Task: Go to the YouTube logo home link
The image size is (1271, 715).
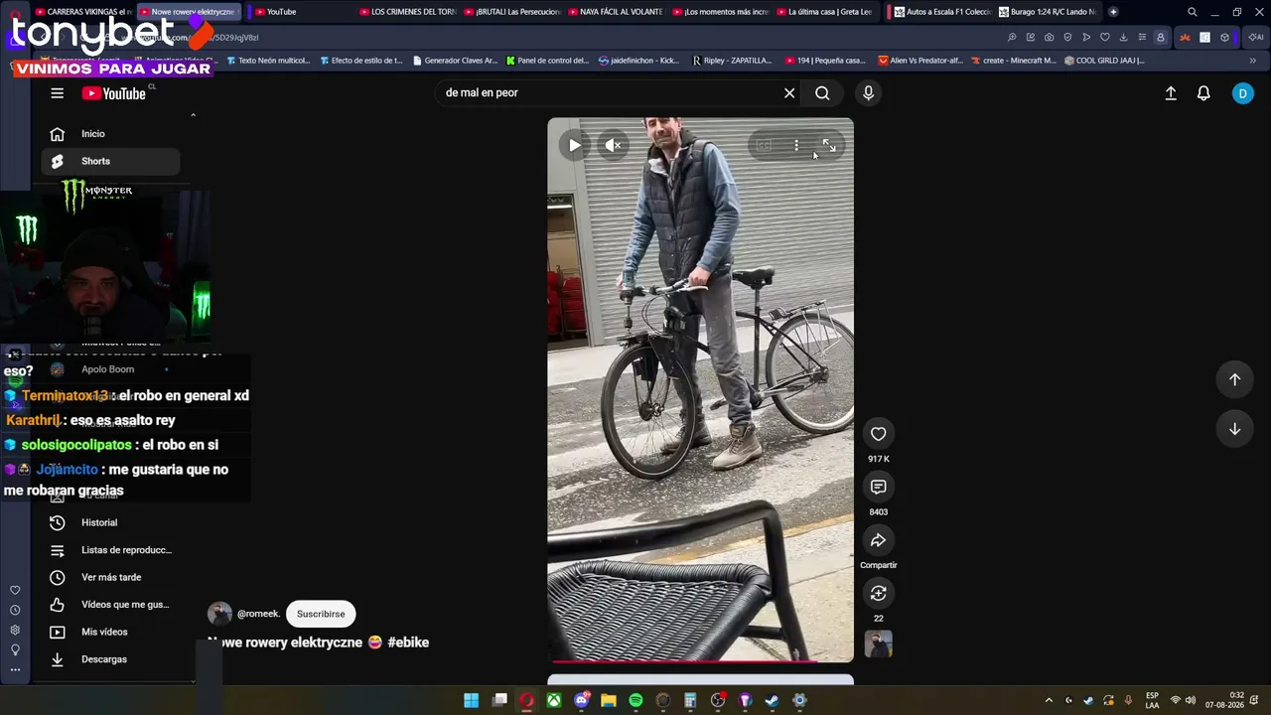Action: point(114,93)
